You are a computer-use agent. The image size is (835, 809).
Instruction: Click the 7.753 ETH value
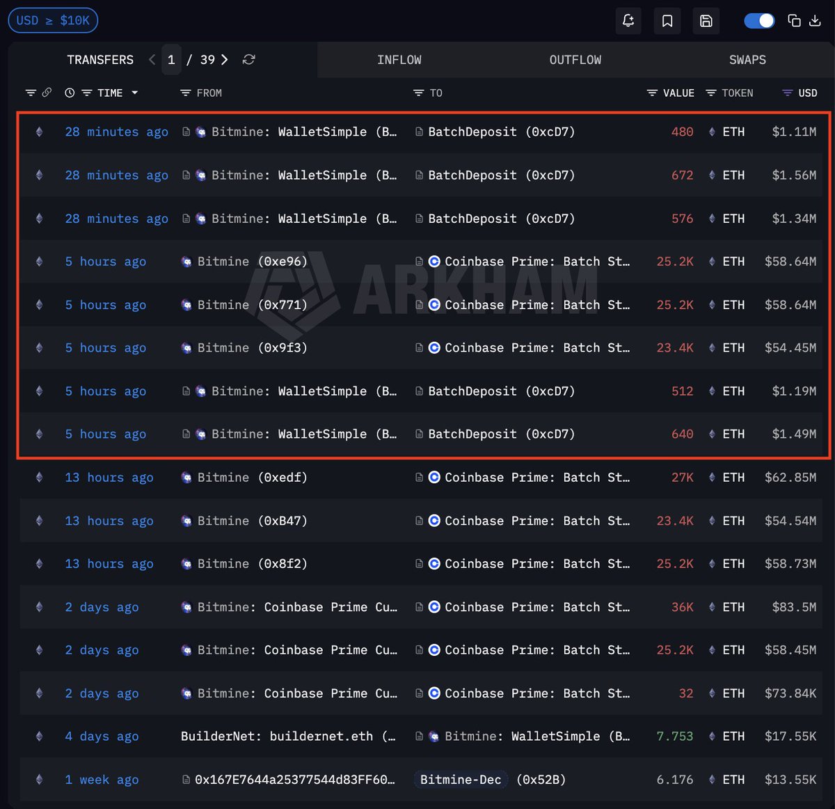(x=675, y=736)
